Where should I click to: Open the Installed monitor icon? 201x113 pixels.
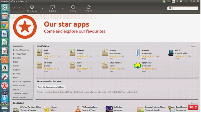[52, 7]
